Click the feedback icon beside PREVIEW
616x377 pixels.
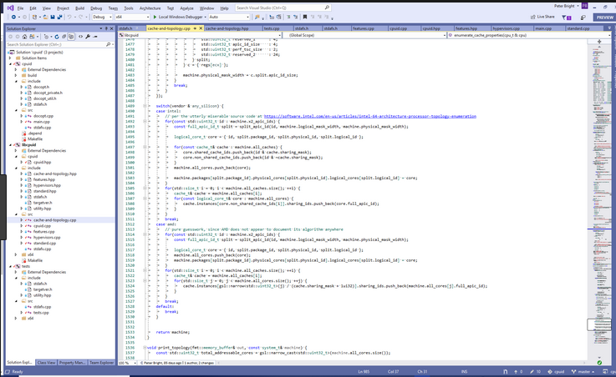[x=585, y=17]
